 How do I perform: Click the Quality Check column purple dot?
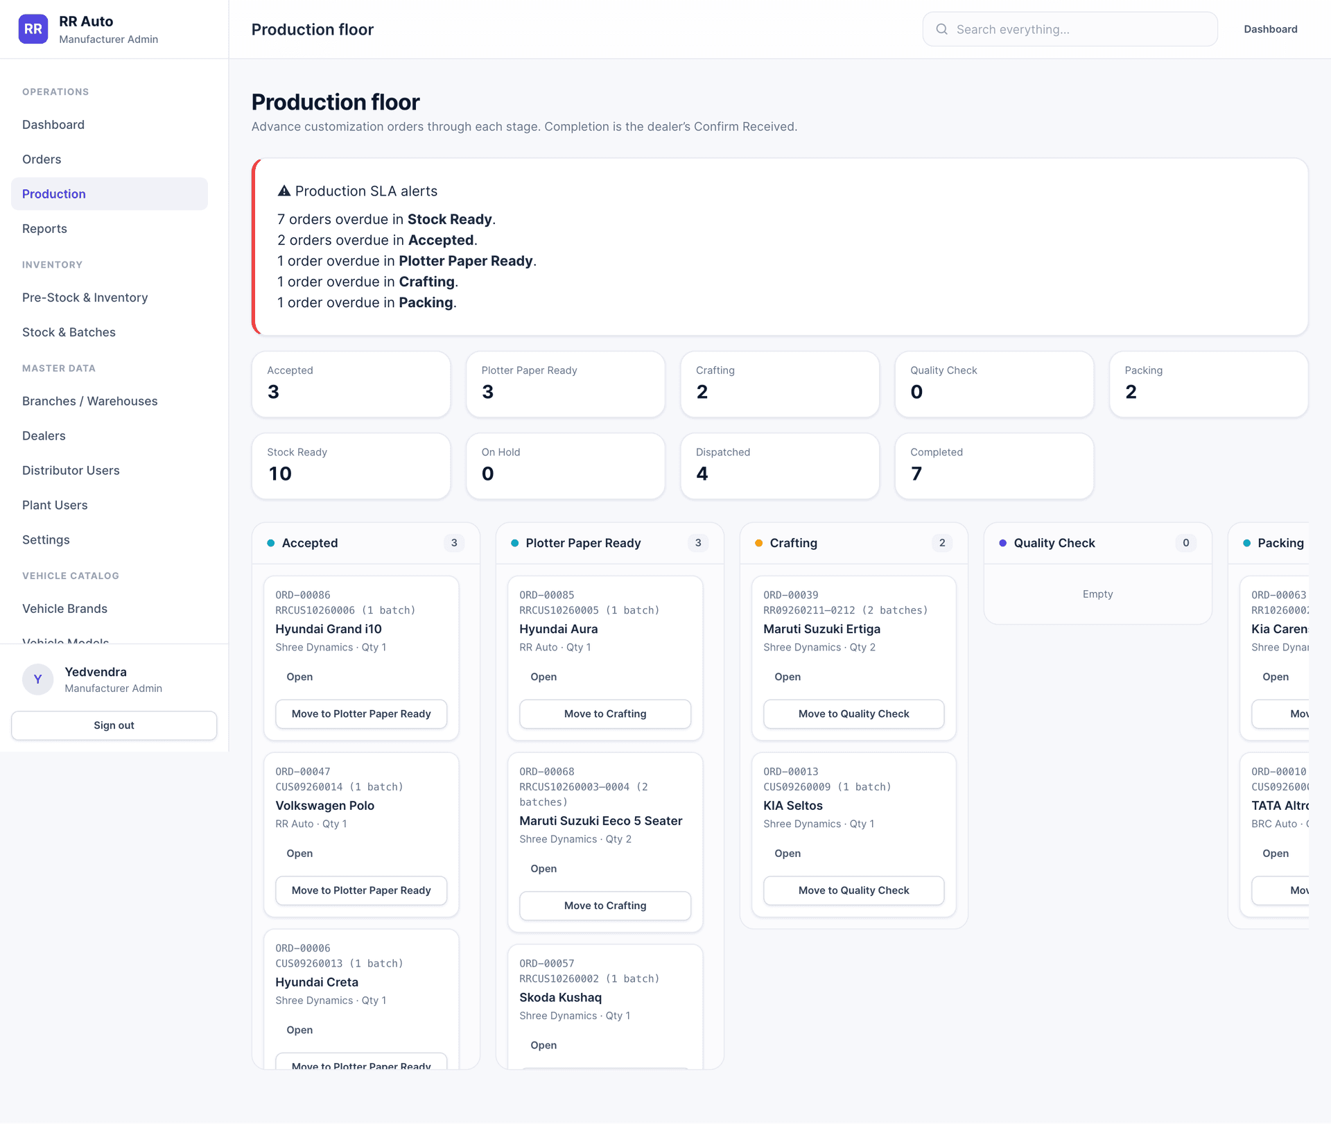point(1003,543)
